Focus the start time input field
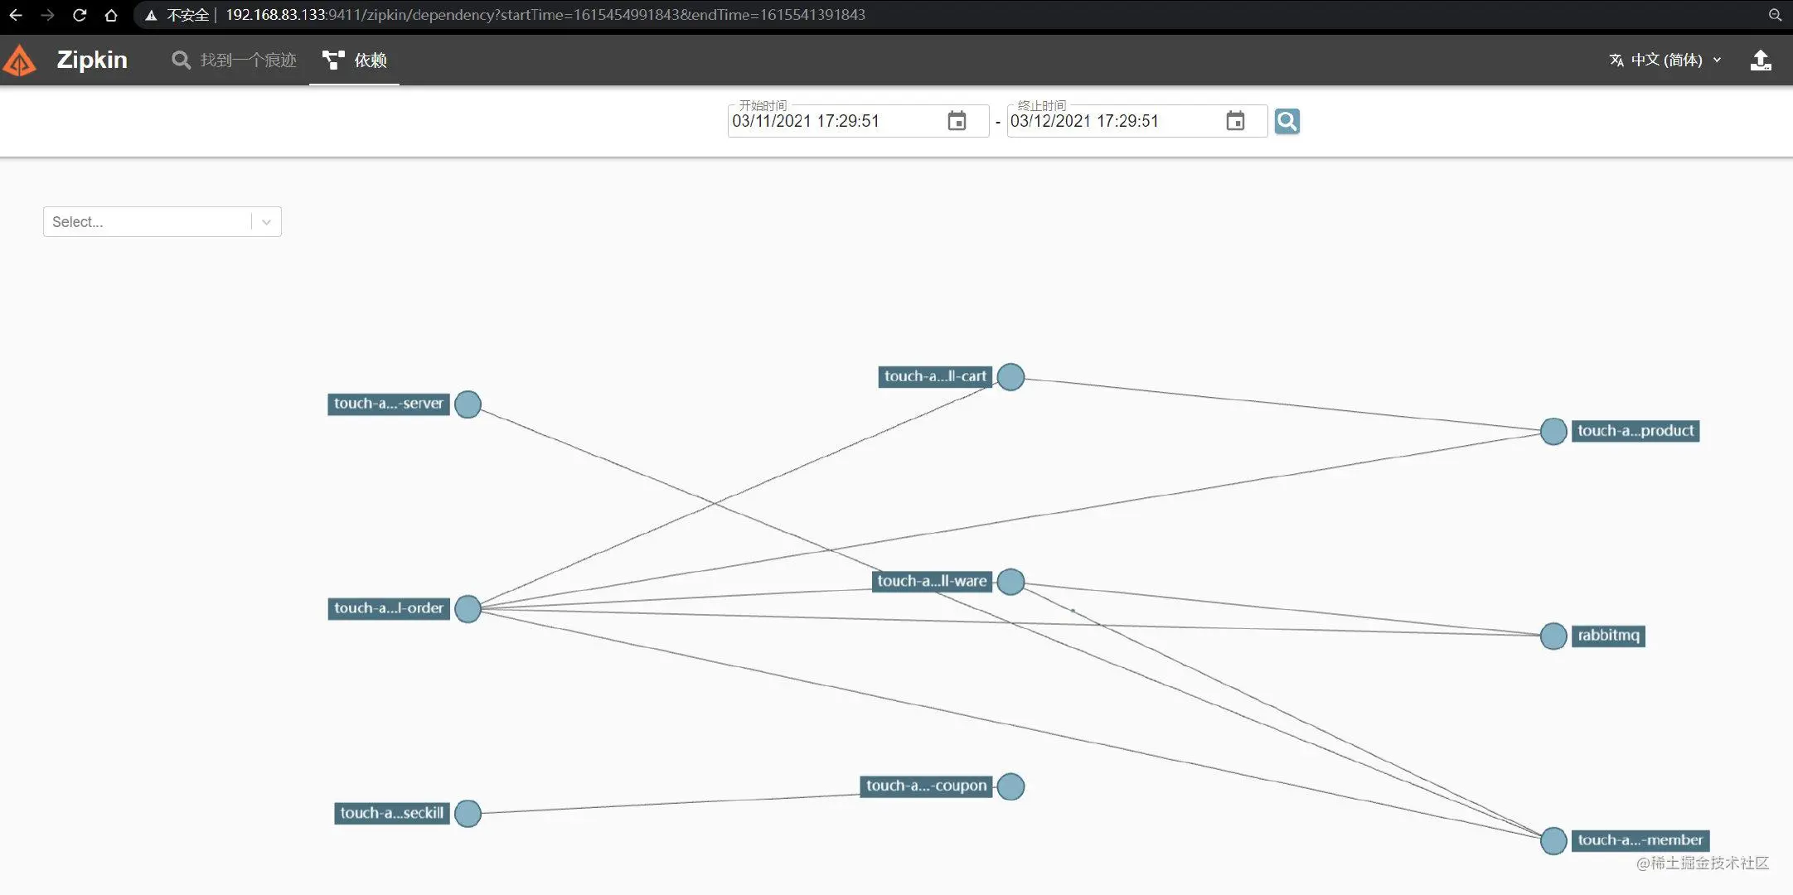This screenshot has width=1793, height=895. [836, 121]
